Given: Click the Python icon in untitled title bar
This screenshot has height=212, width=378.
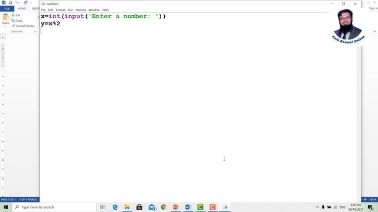Looking at the screenshot, I should pyautogui.click(x=43, y=4).
